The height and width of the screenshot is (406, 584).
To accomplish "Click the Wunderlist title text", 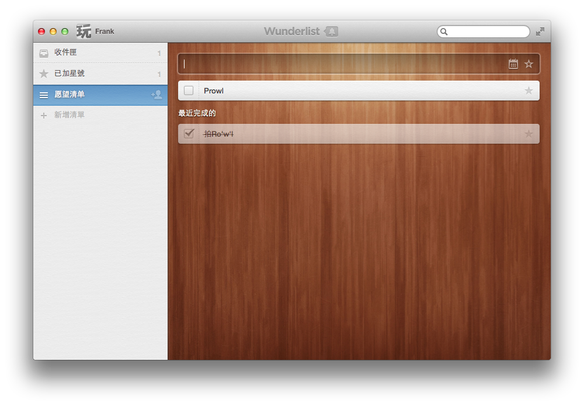I will tap(292, 32).
